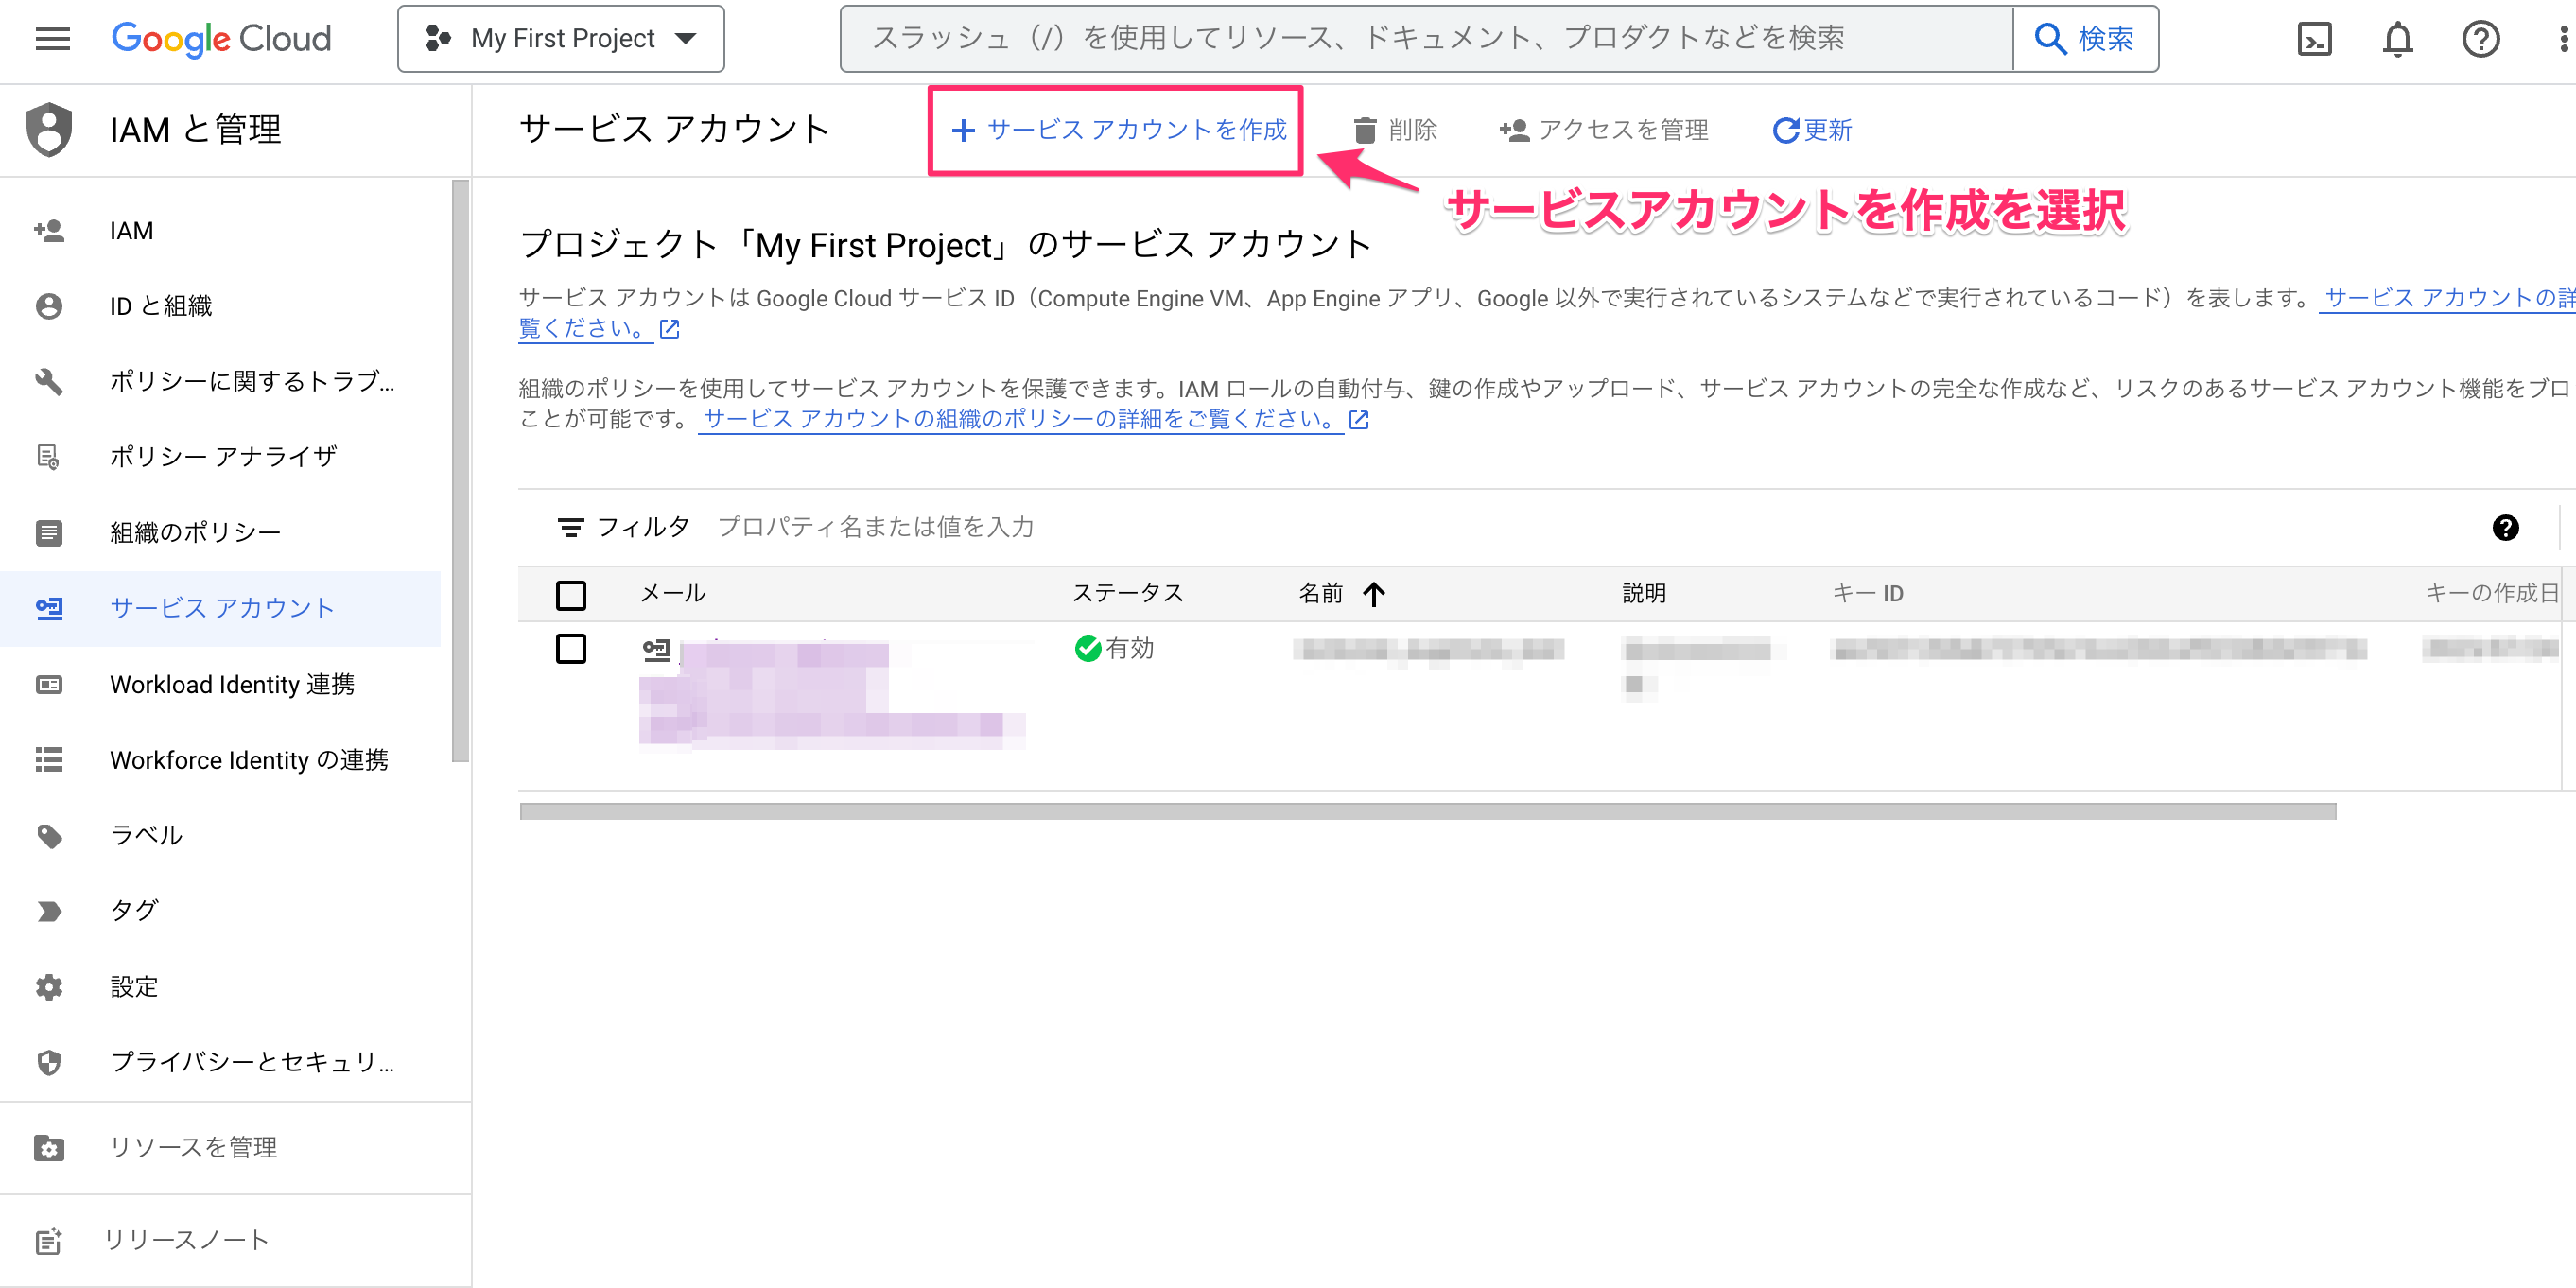Sort by 名前 column arrow
Image resolution: width=2576 pixels, height=1288 pixels.
1374,594
